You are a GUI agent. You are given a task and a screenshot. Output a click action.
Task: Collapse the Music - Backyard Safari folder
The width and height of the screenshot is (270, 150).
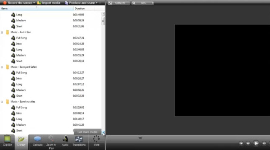point(2,67)
